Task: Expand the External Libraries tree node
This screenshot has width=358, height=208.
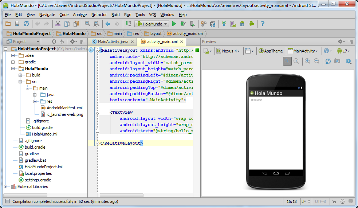Action: 6,187
